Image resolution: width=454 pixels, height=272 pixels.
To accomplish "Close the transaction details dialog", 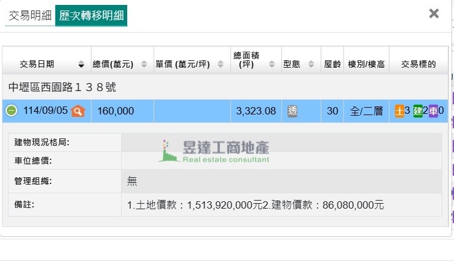I will [x=434, y=14].
